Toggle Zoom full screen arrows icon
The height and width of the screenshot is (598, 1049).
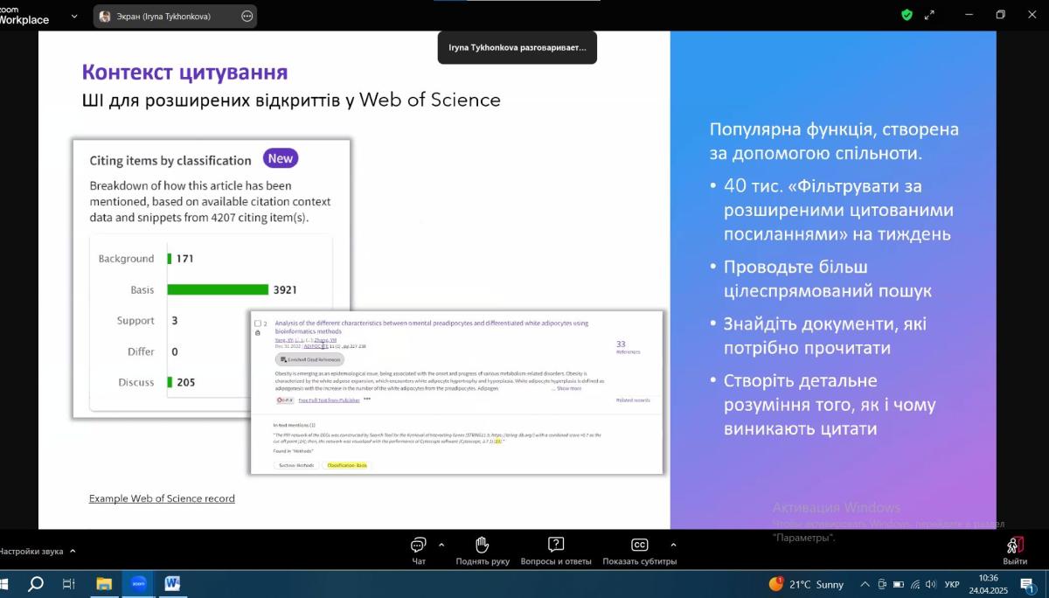pos(930,15)
